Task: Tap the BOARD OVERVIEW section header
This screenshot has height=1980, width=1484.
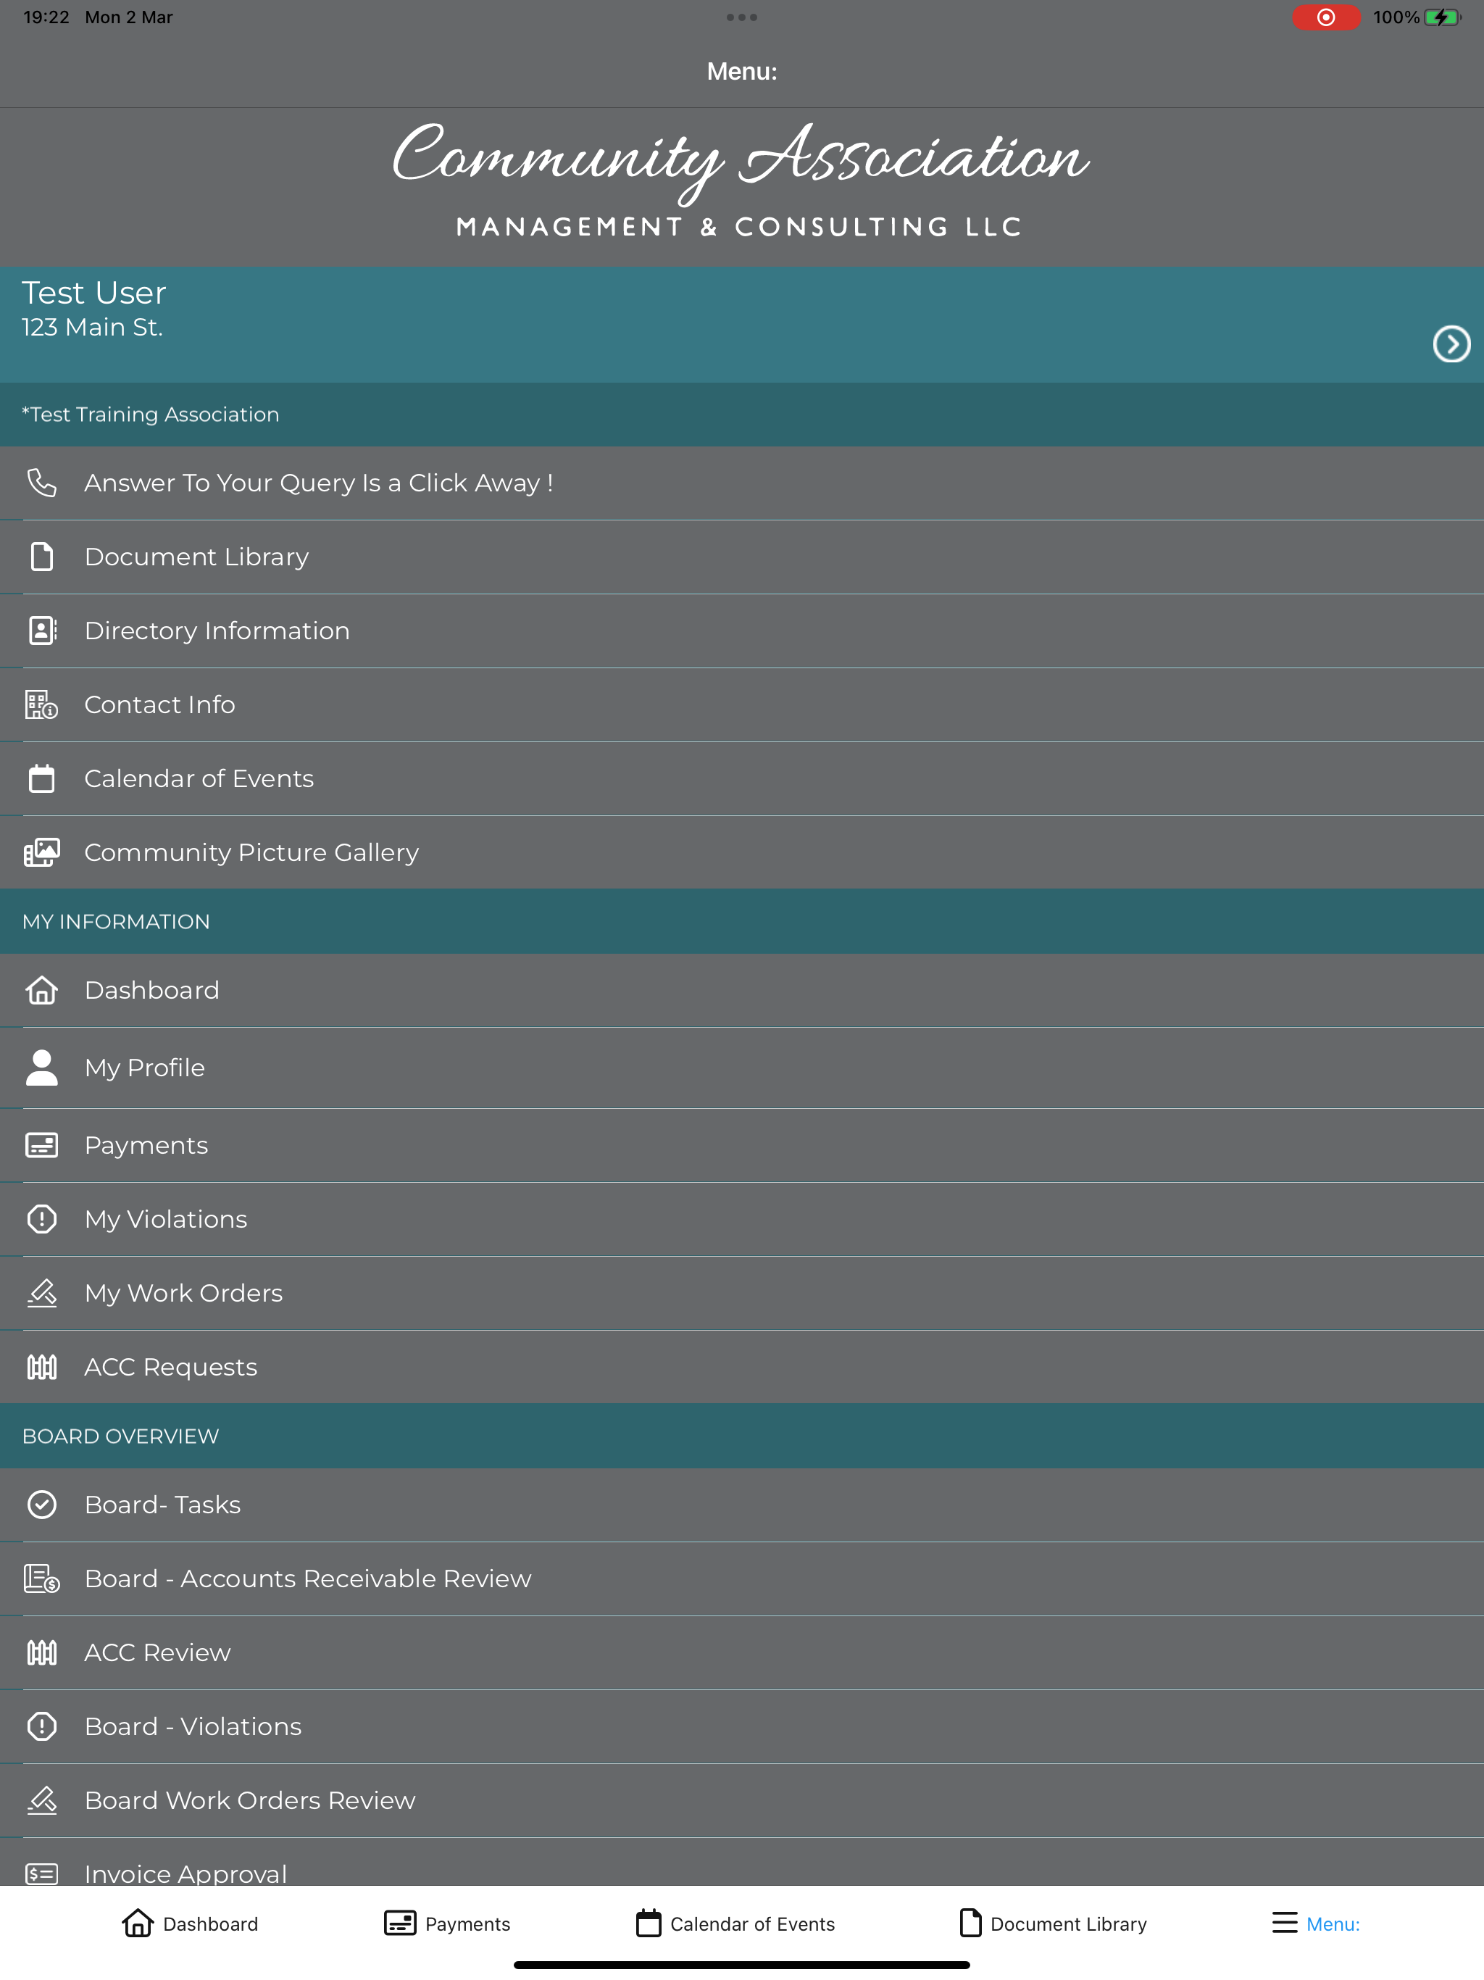Action: (x=742, y=1436)
